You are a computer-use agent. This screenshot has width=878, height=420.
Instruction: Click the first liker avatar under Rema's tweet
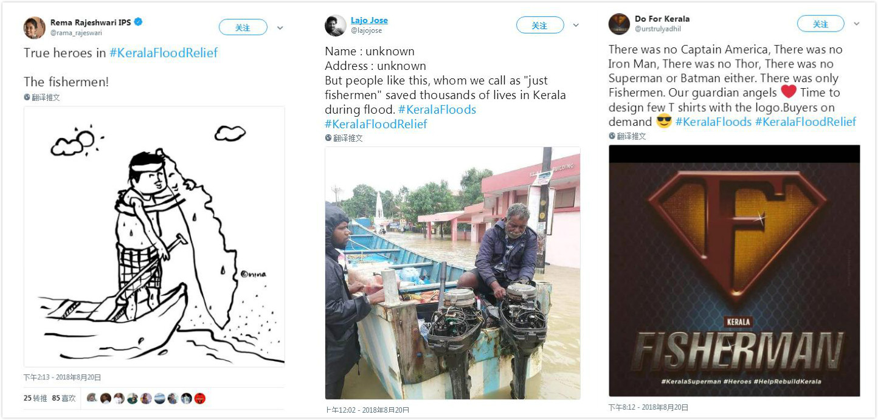92,398
